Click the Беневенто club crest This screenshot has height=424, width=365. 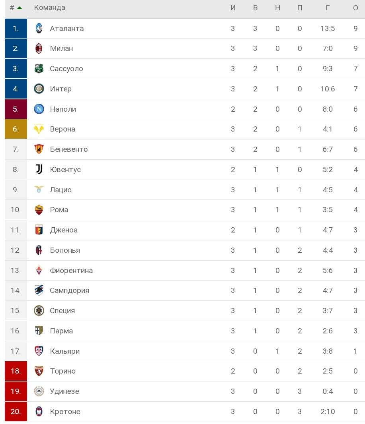pyautogui.click(x=38, y=149)
